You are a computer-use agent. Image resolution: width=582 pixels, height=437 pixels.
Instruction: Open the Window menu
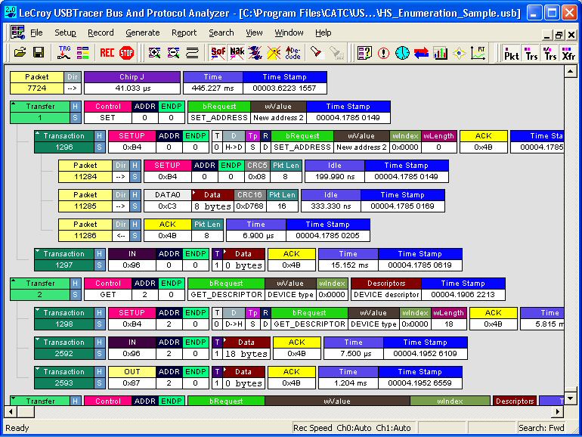point(289,33)
